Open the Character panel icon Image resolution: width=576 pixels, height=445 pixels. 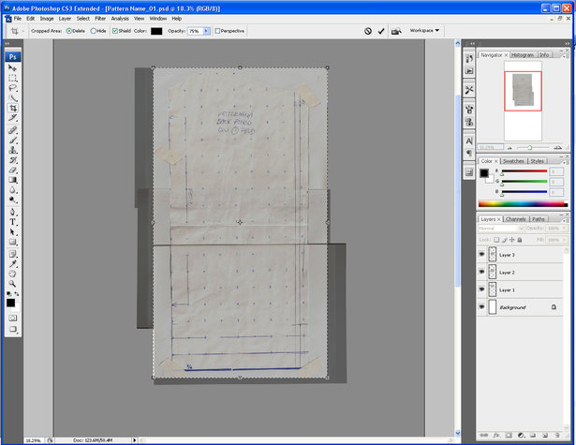click(469, 141)
